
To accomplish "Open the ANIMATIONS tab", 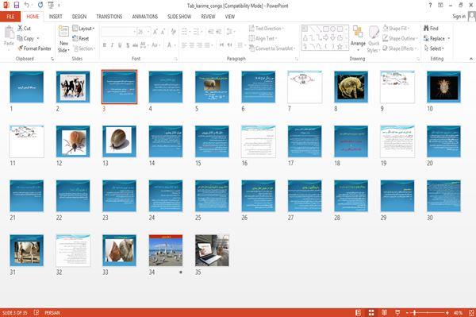I will tap(145, 17).
